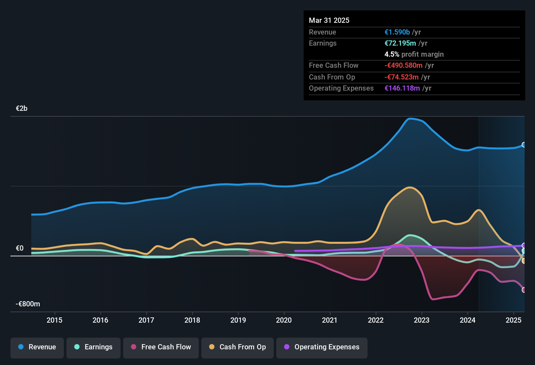The image size is (535, 365).
Task: Toggle the Operating Expenses series visibility
Action: coord(322,347)
